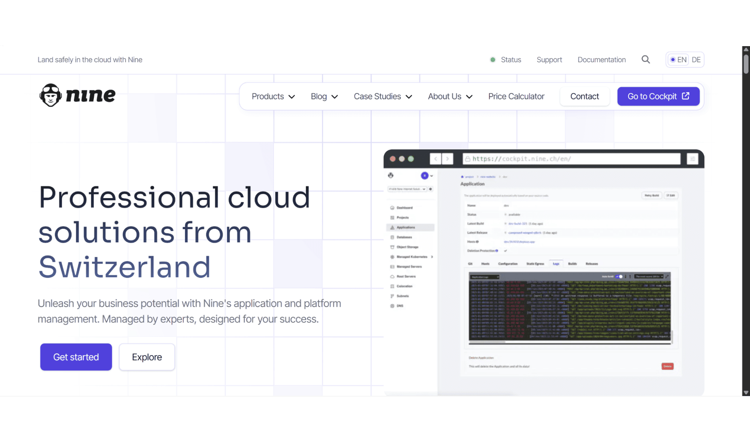The width and height of the screenshot is (750, 422).
Task: Click the log scroll-up arrow icon
Action: coord(630,276)
